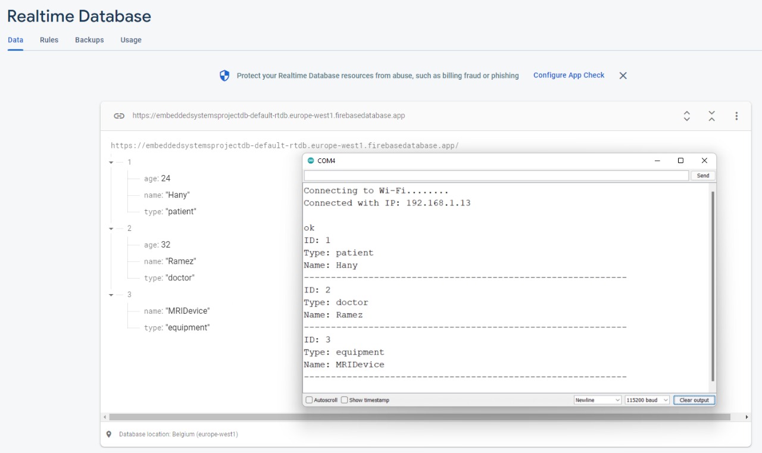Enable the Show timestamp checkbox
Image resolution: width=762 pixels, height=453 pixels.
[344, 399]
